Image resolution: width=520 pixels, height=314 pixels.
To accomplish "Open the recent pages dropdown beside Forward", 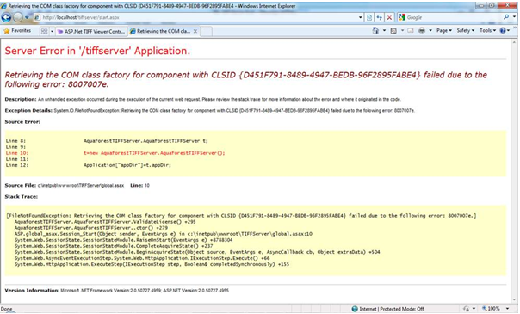I will coord(28,17).
